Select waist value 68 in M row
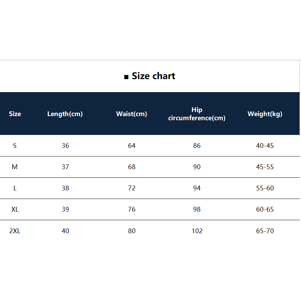This screenshot has width=301, height=301. pos(132,167)
